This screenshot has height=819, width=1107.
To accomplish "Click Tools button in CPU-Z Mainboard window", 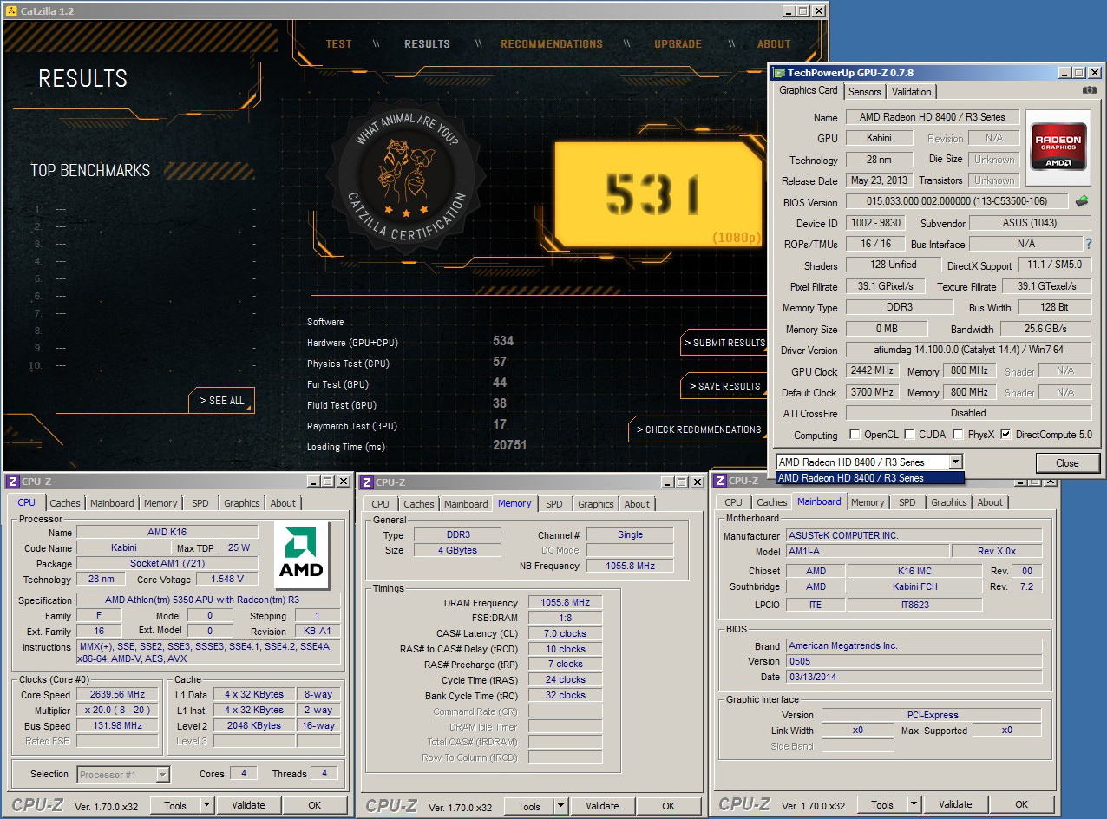I will click(882, 804).
